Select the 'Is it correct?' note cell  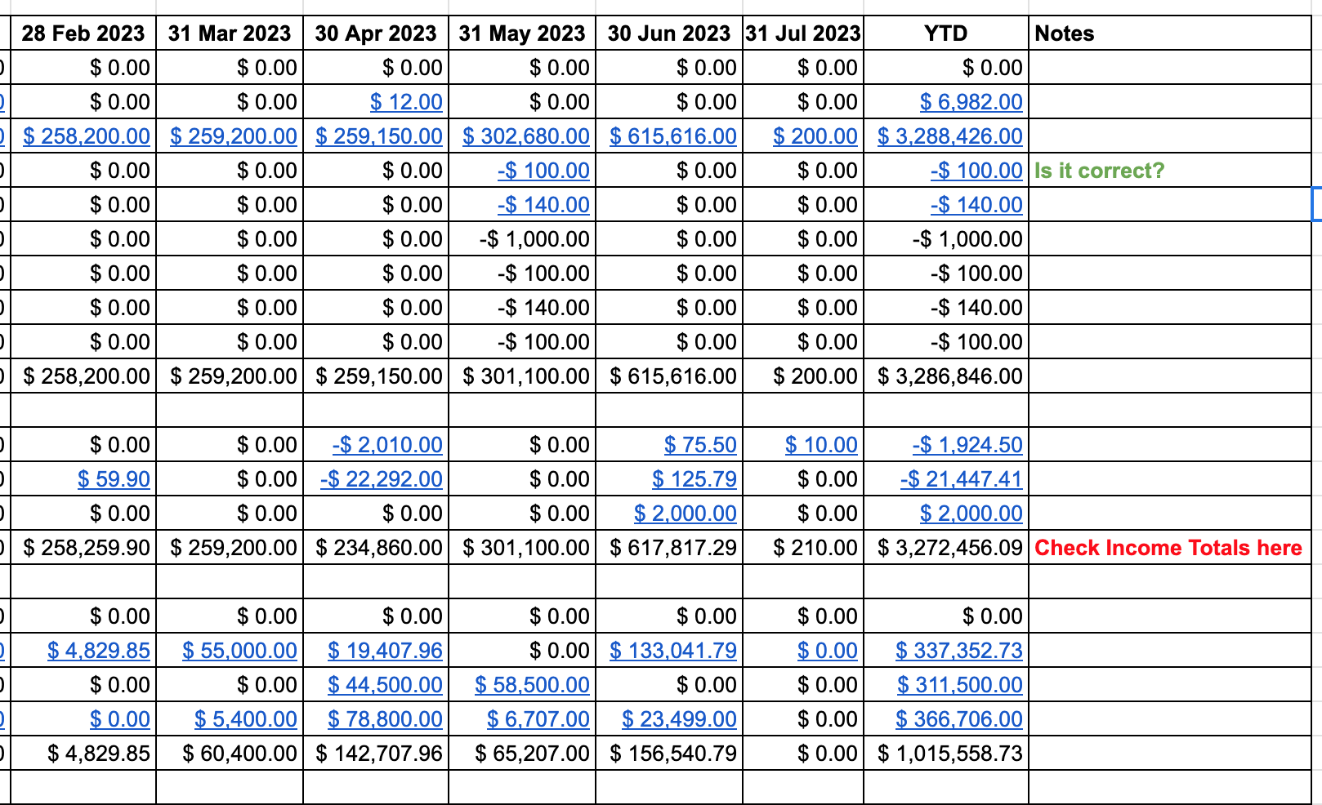click(x=1170, y=171)
